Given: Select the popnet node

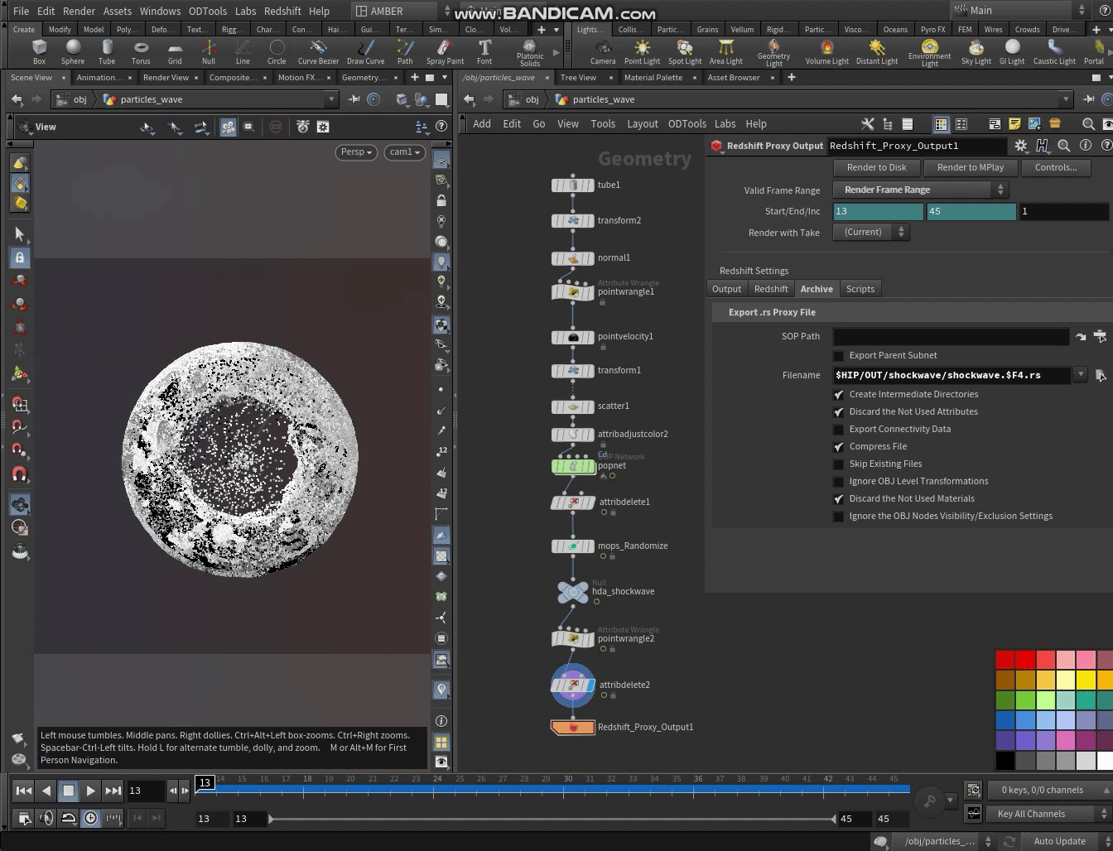Looking at the screenshot, I should [573, 466].
